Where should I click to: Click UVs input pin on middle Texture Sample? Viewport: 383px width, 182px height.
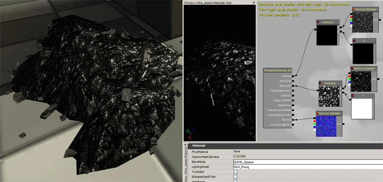(378, 79)
